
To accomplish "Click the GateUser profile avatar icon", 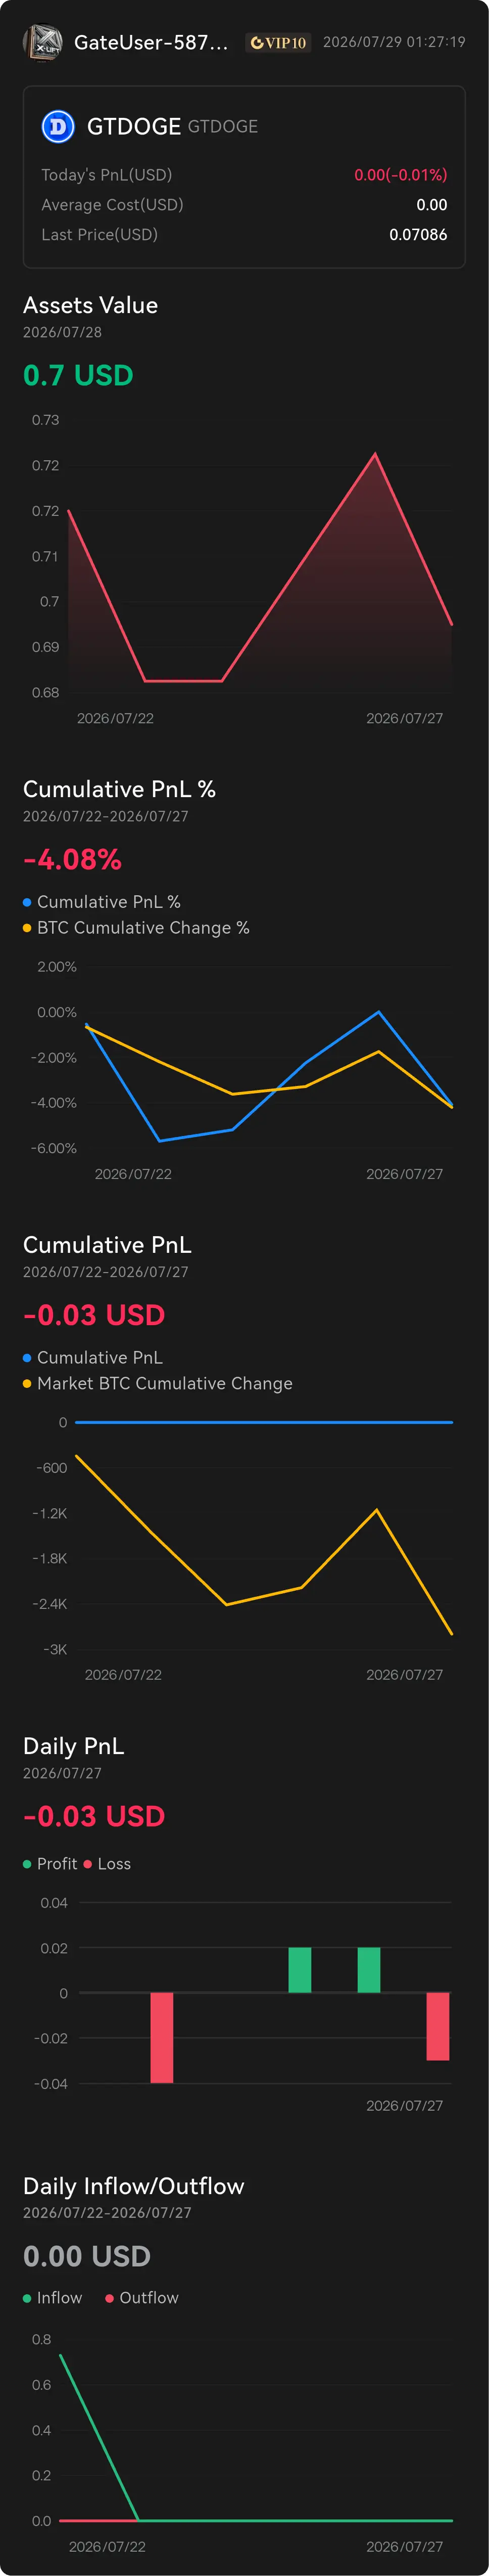I will 42,42.
